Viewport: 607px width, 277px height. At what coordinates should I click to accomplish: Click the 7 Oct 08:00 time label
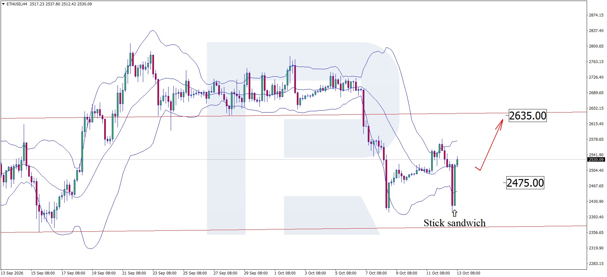[x=376, y=273]
